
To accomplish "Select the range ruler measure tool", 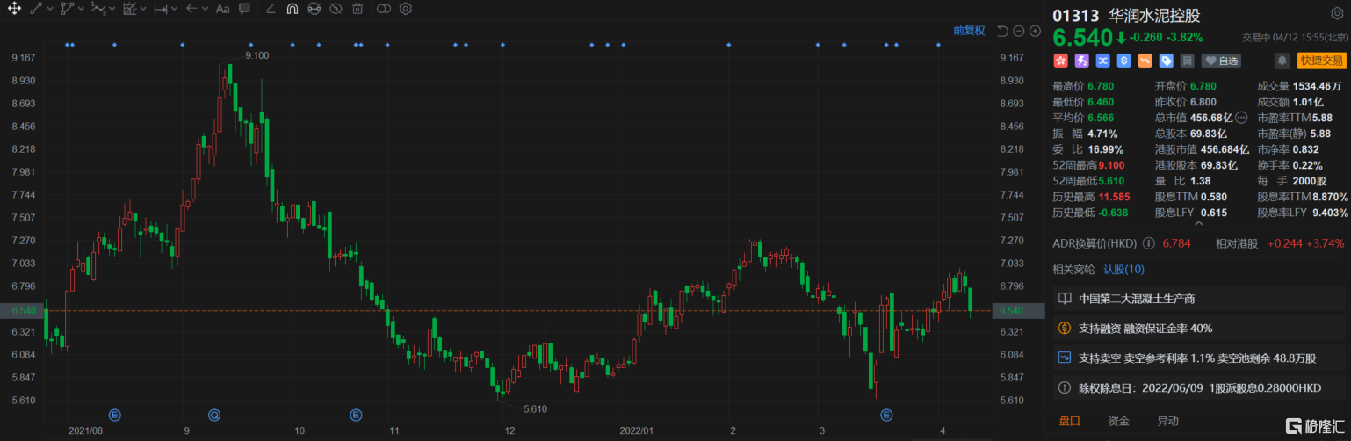I will pos(161,9).
